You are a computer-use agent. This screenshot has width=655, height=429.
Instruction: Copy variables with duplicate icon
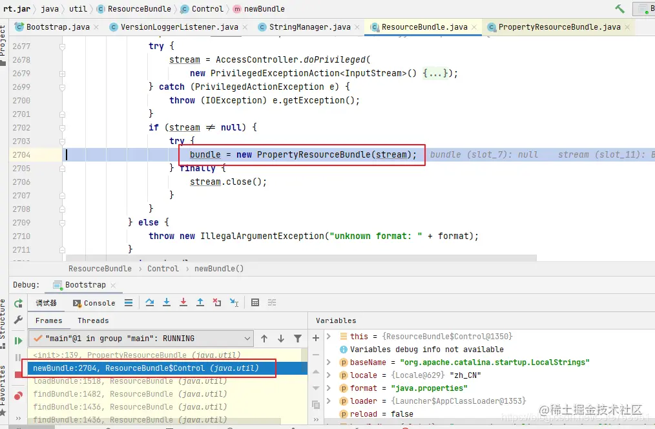point(316,404)
